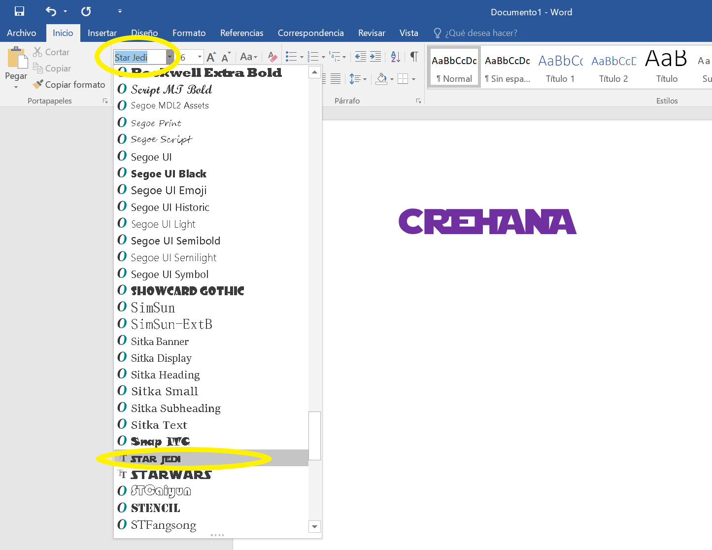Open the shading paint bucket color
This screenshot has height=550, width=712.
click(x=381, y=79)
